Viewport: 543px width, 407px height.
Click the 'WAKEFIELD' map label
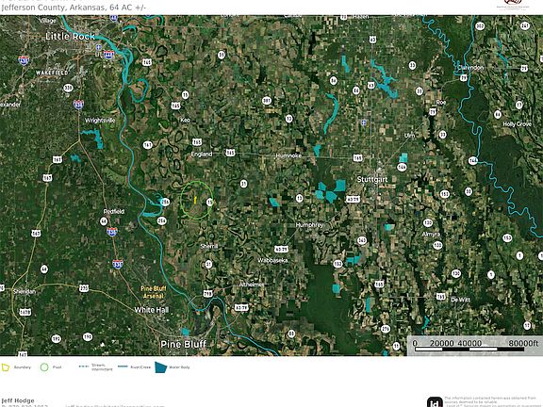coord(52,73)
